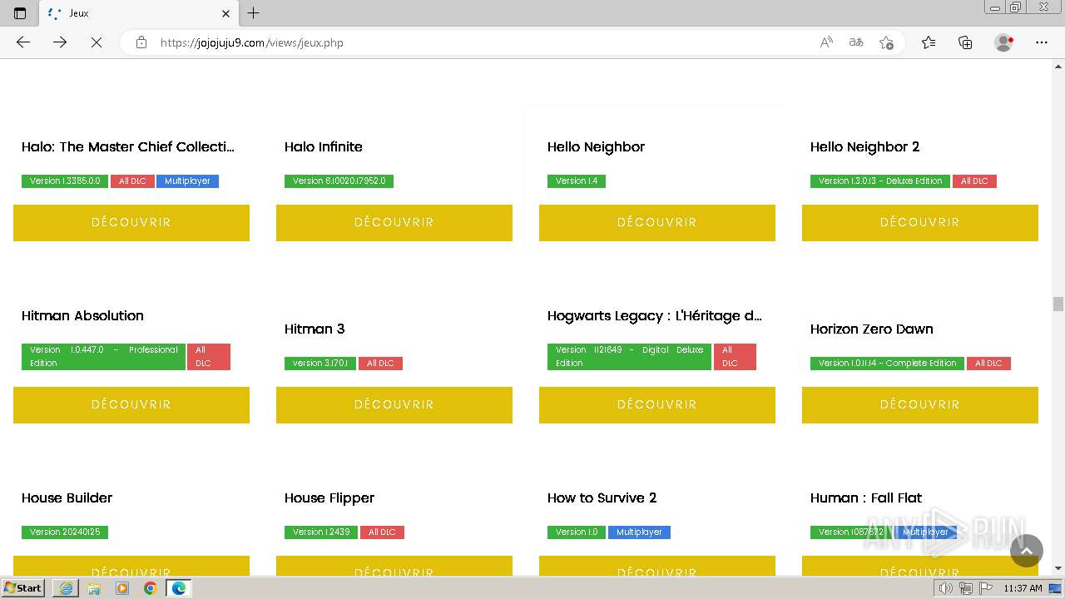
Task: Click Découvrir under Horizon Zero Dawn
Action: coord(920,405)
